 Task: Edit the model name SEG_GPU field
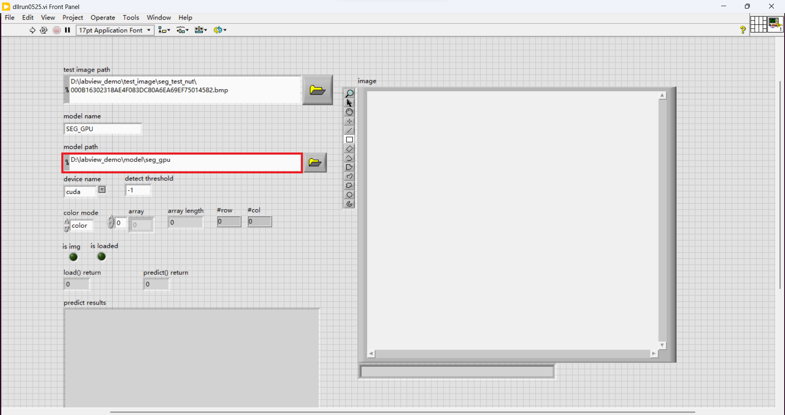click(x=103, y=129)
